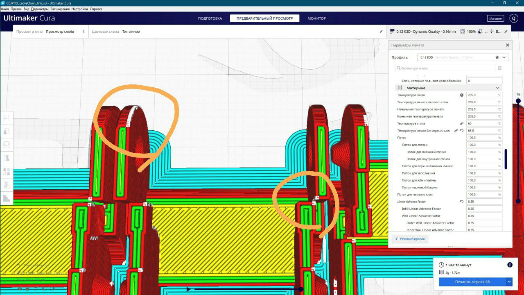Click the support icon in settings bar
Screen dimensions: 524x295
481,31
